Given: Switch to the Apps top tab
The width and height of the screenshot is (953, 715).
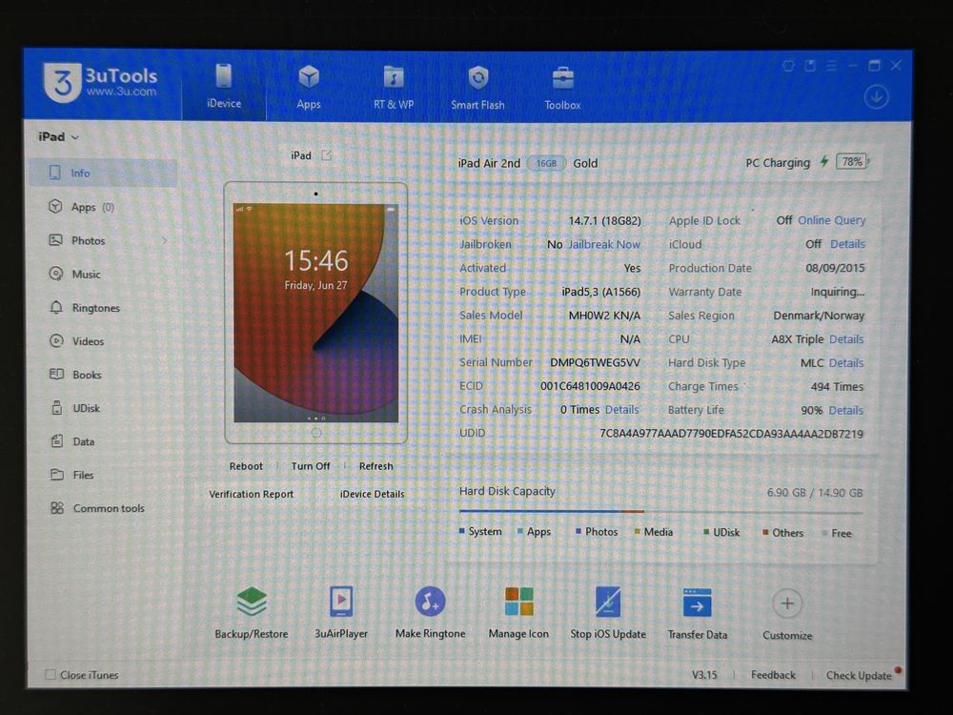Looking at the screenshot, I should click(309, 87).
